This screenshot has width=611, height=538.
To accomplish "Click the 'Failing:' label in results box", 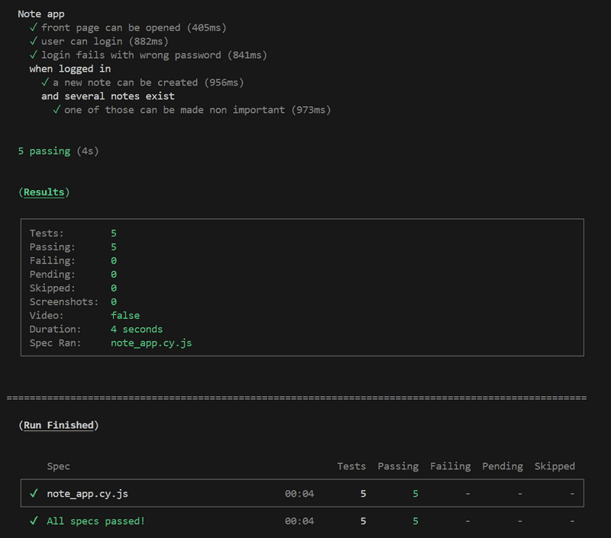I will (52, 260).
